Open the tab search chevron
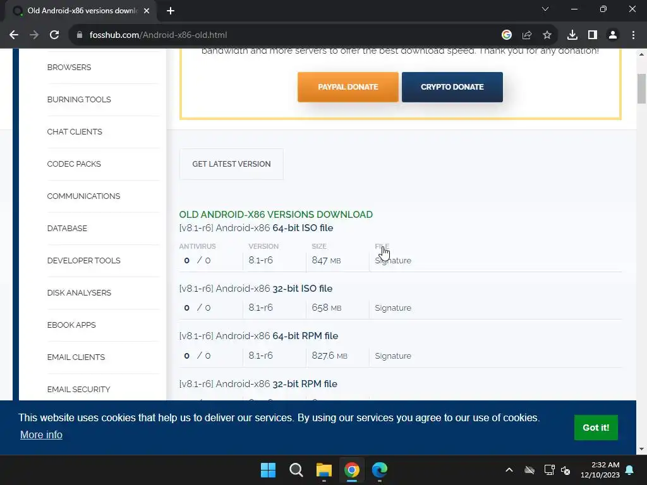The height and width of the screenshot is (485, 647). (x=545, y=9)
